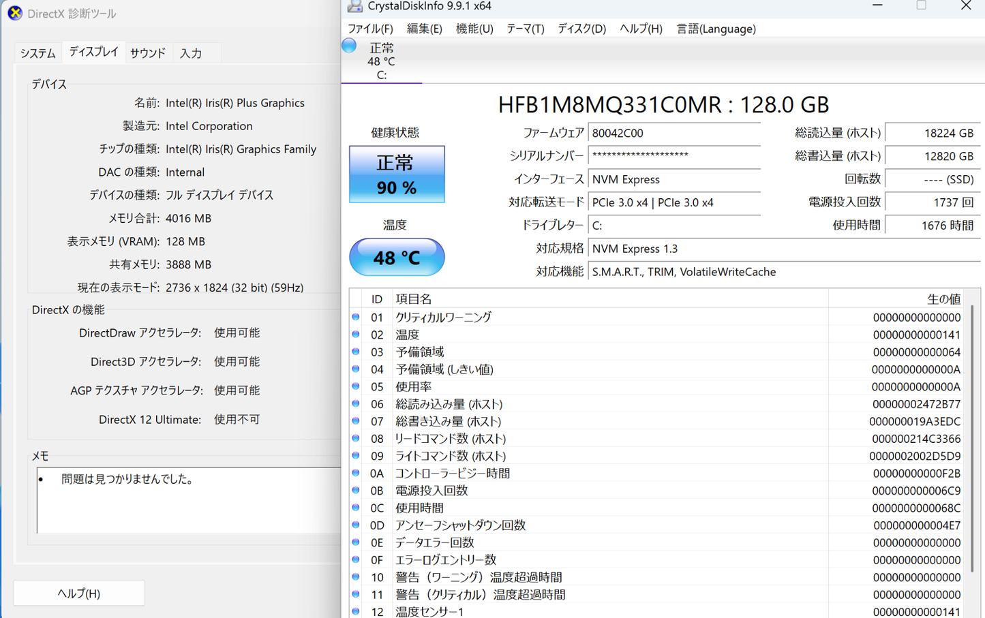Click the メモリ合計 value 4016 MB

click(188, 219)
